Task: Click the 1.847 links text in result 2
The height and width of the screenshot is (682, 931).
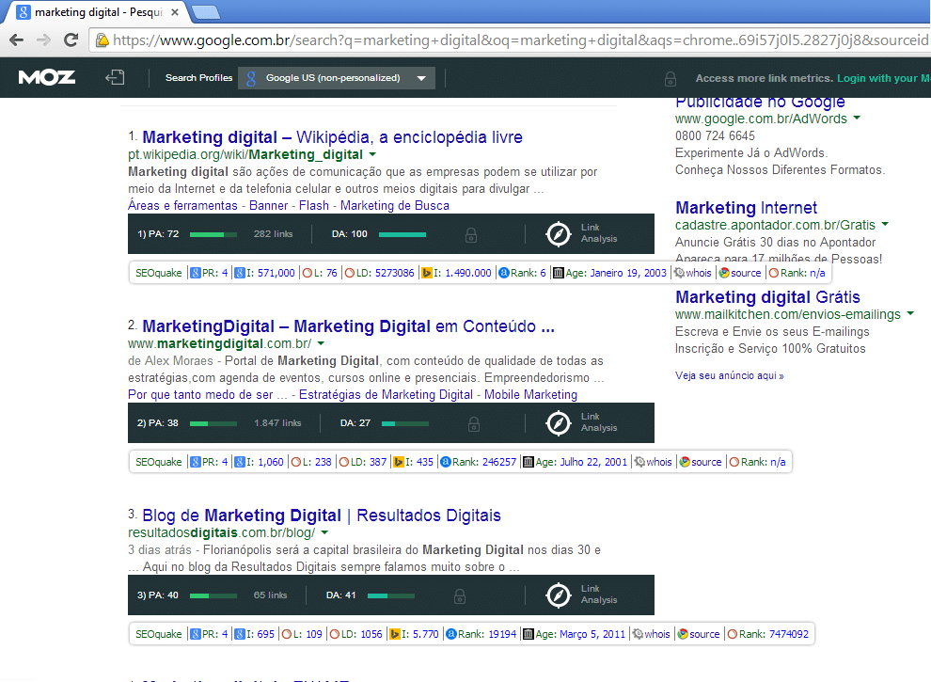Action: pos(277,423)
